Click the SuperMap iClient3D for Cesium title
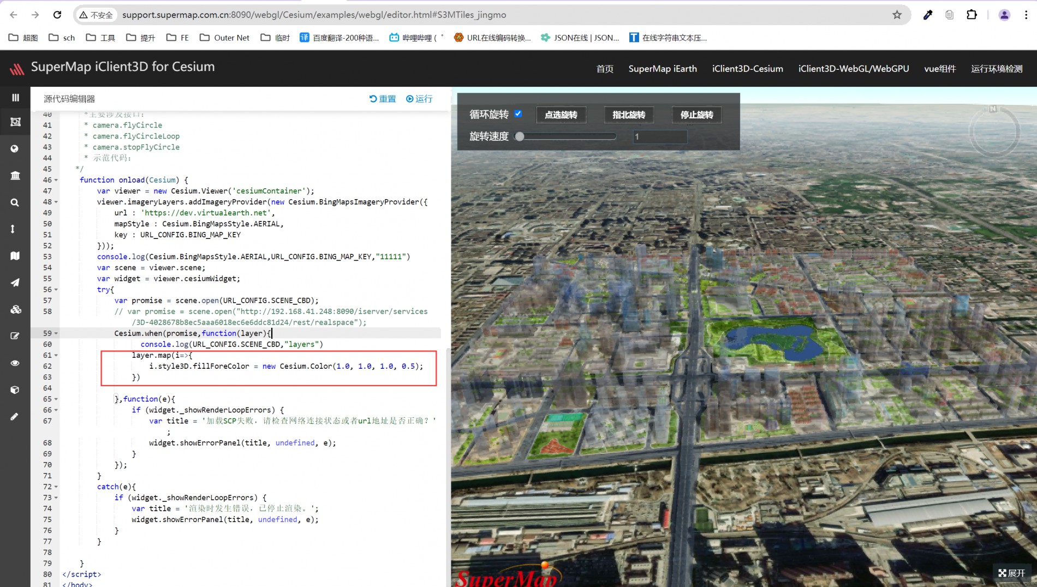1037x587 pixels. click(123, 67)
